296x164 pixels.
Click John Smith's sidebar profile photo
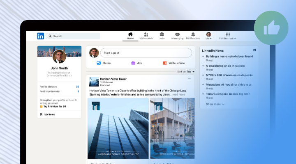tap(59, 57)
